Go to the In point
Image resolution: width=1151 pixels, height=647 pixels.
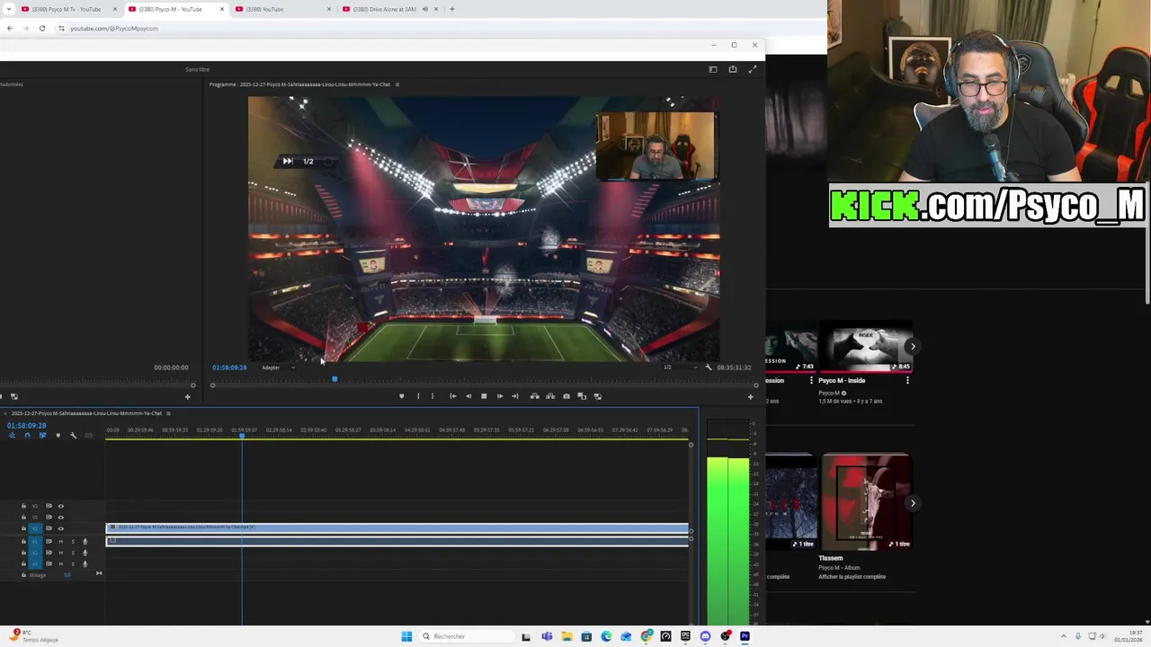point(452,396)
